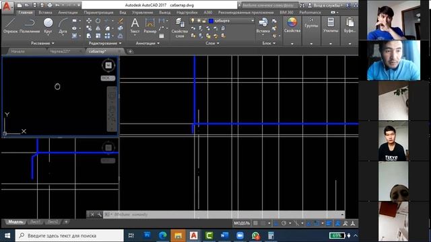The width and height of the screenshot is (431, 242).
Task: Open the Вход в службы sign-in dropdown
Action: click(329, 5)
